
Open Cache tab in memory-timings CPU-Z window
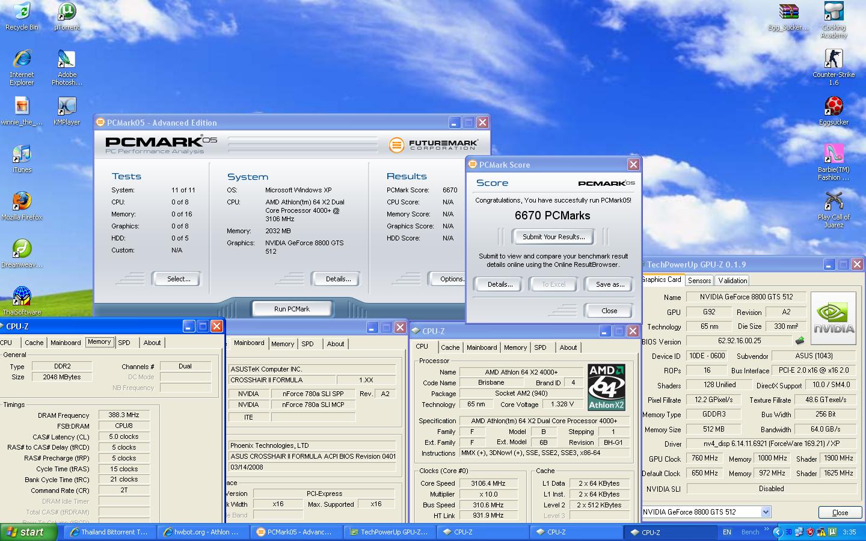34,343
